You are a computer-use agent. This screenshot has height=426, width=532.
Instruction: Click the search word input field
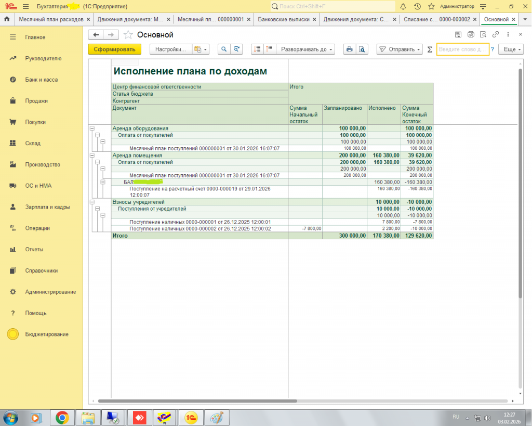[462, 49]
